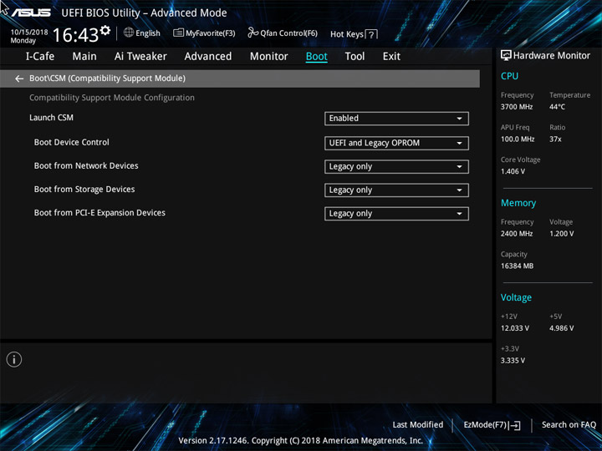Open the Launch CSM dropdown
The height and width of the screenshot is (451, 602).
pyautogui.click(x=396, y=119)
